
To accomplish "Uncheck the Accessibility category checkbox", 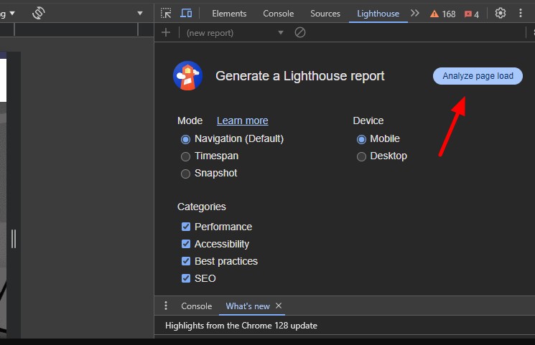I will pyautogui.click(x=186, y=244).
